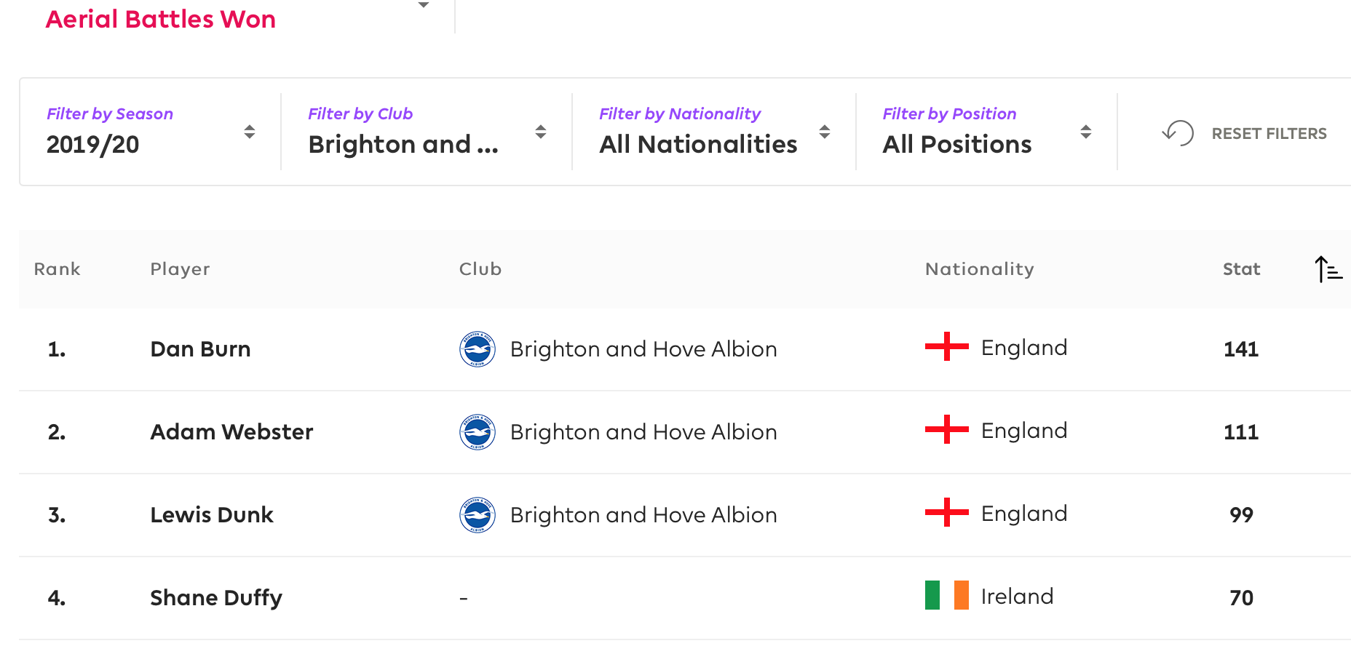Screen dimensions: 1351x646
Task: Click the England flag in Lewis Dunk's row
Action: 946,512
